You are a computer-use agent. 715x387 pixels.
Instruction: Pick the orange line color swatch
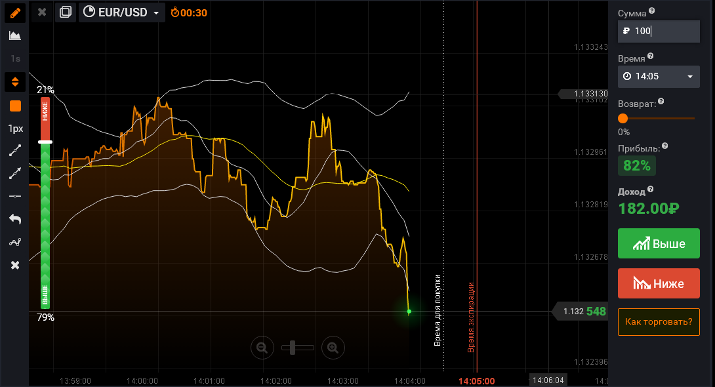pos(15,106)
